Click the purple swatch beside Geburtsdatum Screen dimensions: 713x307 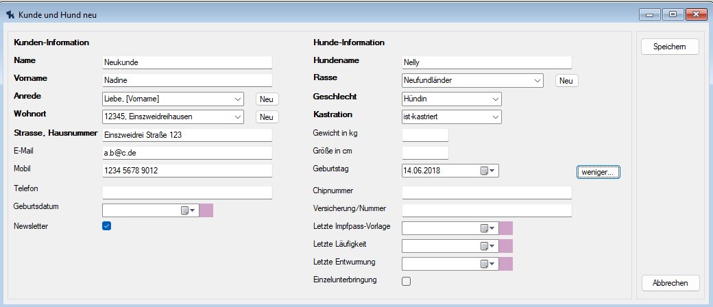[206, 210]
